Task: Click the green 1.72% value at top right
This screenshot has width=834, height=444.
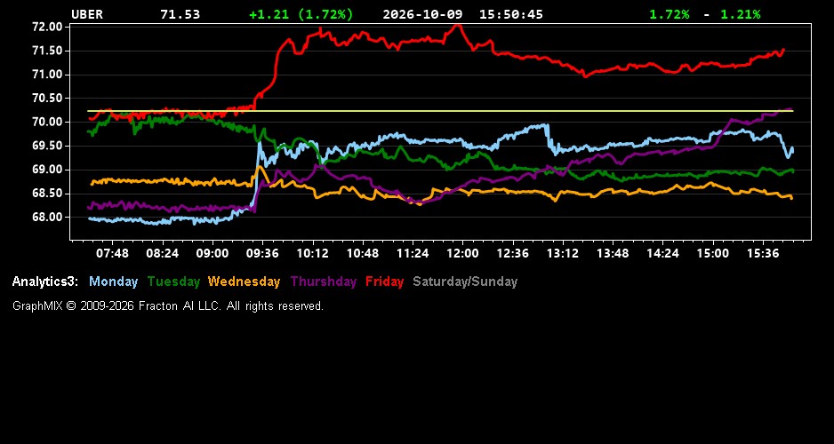Action: click(670, 14)
